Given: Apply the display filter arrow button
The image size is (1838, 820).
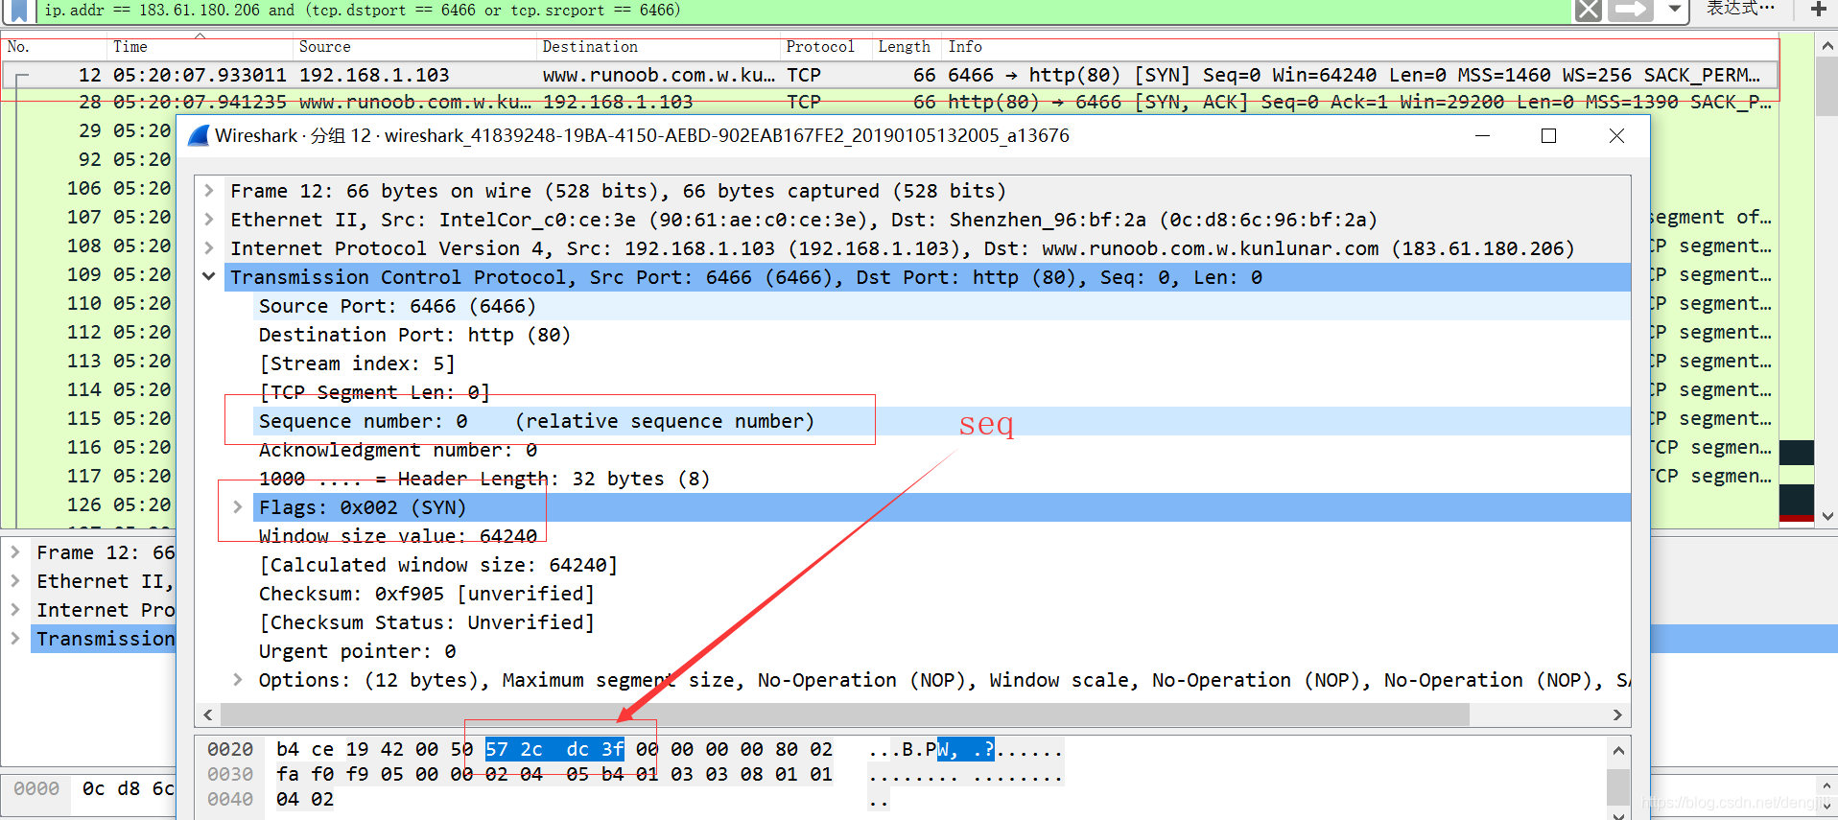Looking at the screenshot, I should [1632, 11].
